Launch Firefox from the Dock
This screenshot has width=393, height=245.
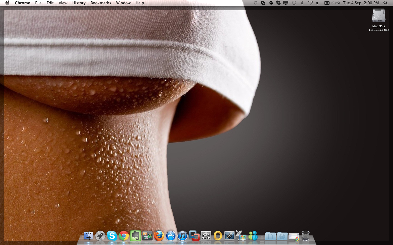(159, 235)
